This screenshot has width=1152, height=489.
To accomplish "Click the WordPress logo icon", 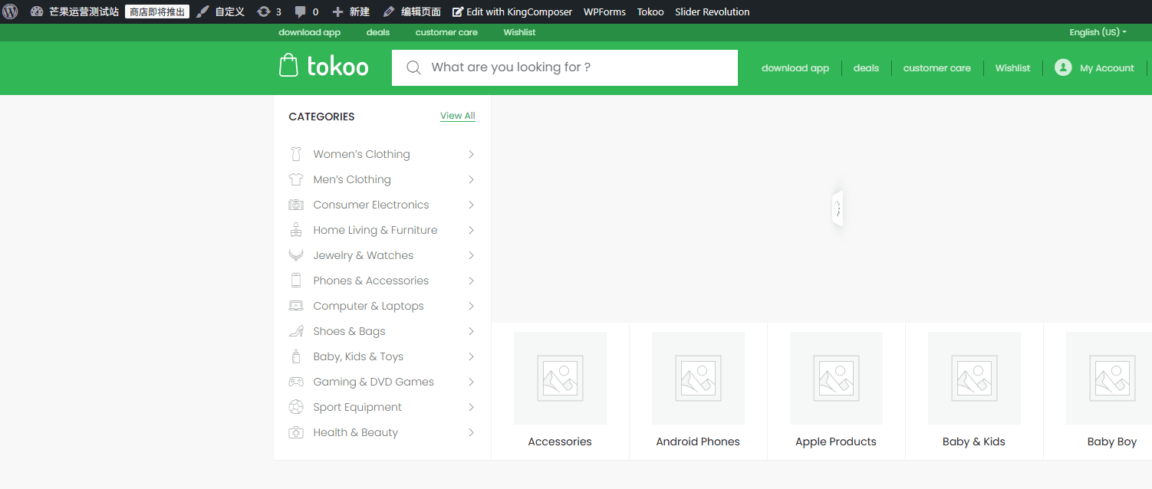I will (x=11, y=11).
